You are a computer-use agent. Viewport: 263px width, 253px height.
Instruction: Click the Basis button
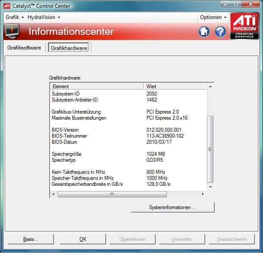(31, 239)
